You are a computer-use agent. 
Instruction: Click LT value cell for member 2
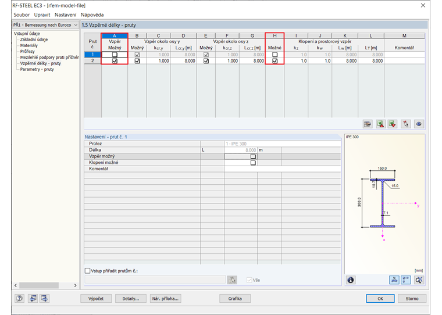click(370, 61)
